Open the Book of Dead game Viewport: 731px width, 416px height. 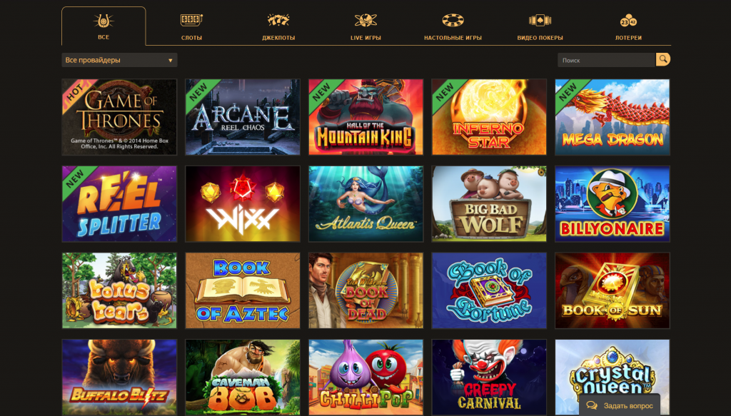[x=366, y=290]
